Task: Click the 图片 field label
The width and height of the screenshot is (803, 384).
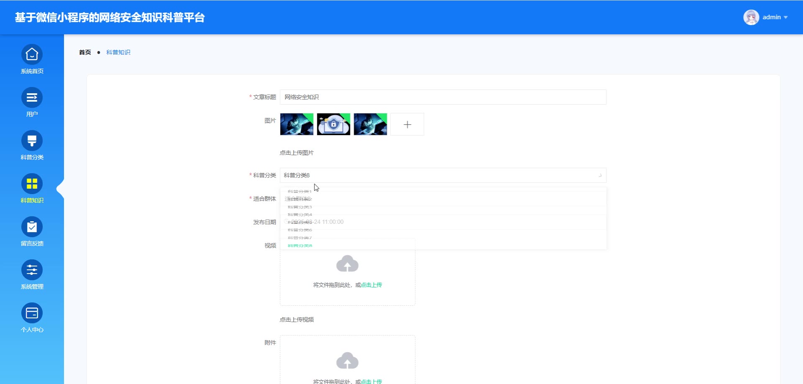Action: tap(270, 120)
